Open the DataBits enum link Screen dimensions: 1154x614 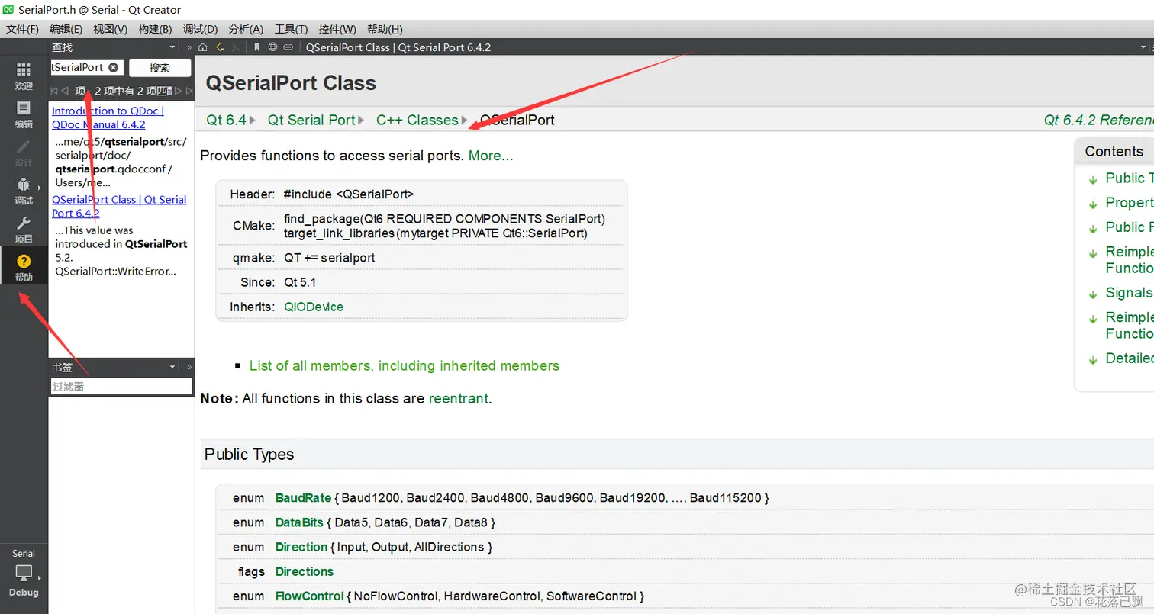[x=299, y=522]
